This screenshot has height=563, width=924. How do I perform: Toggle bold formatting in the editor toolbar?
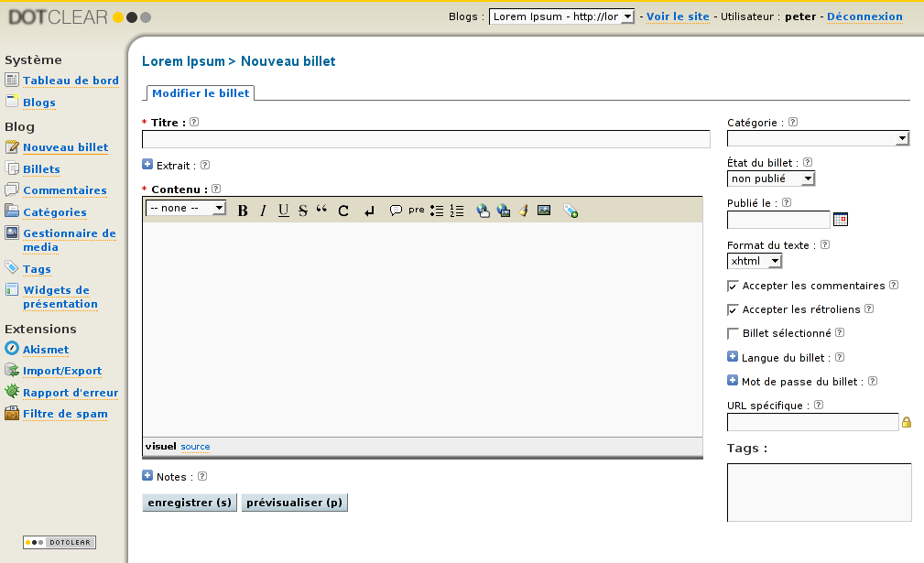pos(243,211)
